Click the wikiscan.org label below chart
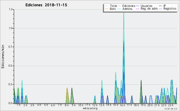Image resolution: width=180 pixels, height=111 pixels. point(90,108)
